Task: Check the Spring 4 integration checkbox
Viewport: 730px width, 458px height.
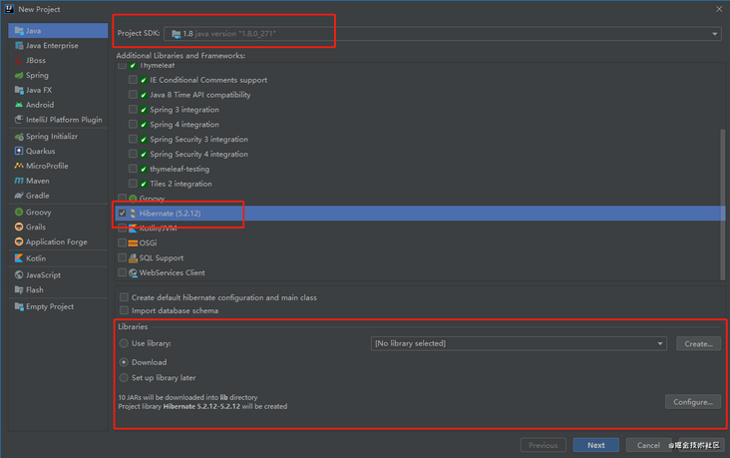Action: [x=133, y=125]
